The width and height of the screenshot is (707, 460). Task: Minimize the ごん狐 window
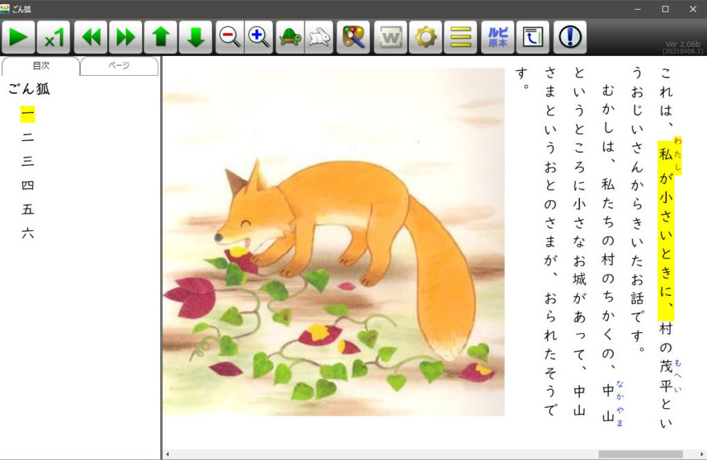(x=637, y=9)
